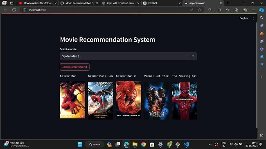266x149 pixels.
Task: Open Google Chrome from taskbar
Action: pos(143,144)
